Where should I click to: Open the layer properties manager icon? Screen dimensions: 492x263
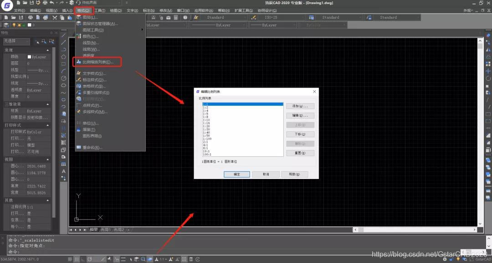[6, 25]
